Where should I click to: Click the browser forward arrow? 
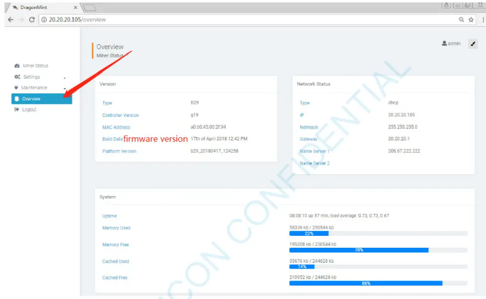click(21, 19)
